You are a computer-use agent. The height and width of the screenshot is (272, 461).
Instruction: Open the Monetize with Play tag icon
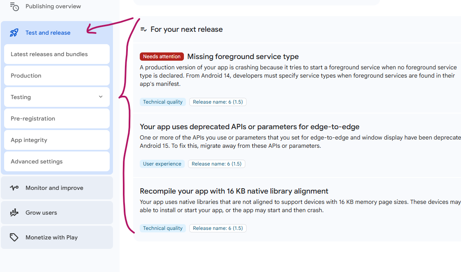coord(13,237)
